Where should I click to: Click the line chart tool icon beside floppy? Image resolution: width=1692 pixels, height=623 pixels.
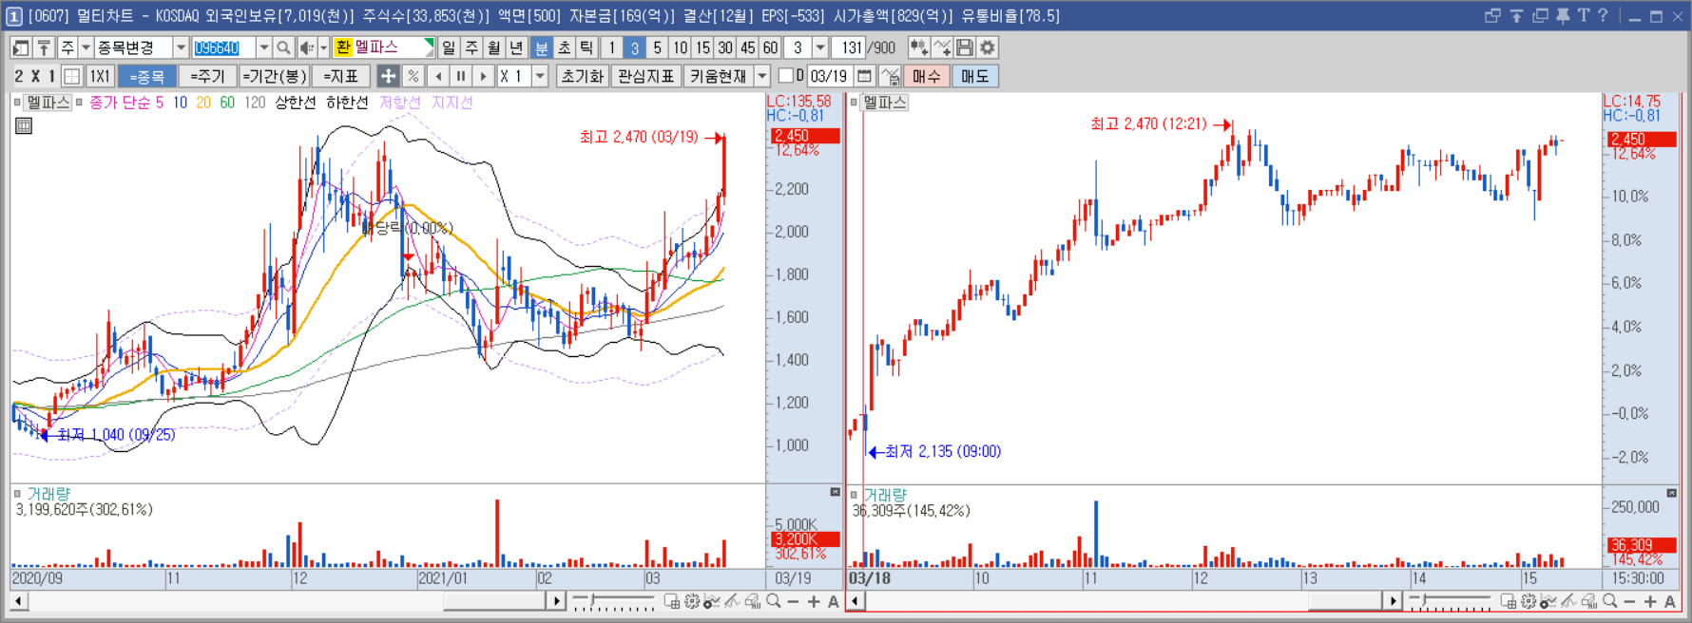pos(942,47)
